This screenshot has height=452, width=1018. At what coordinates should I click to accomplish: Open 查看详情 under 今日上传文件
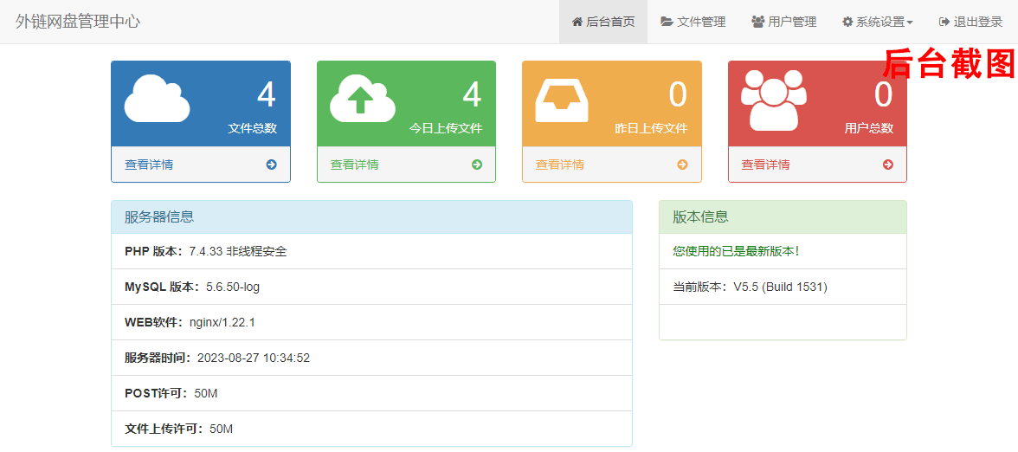[x=355, y=165]
